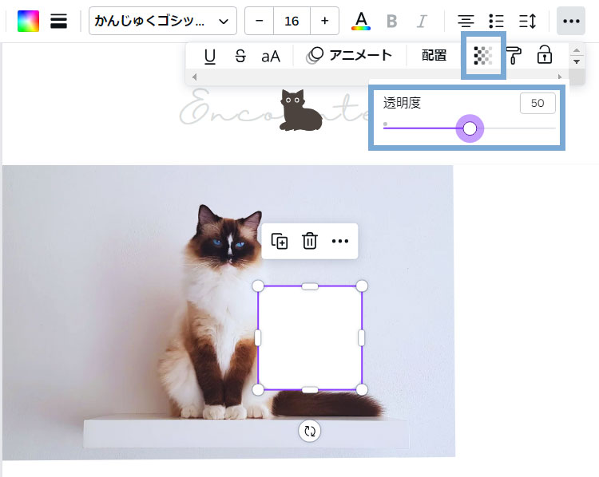Increase font size with the plus button
This screenshot has height=477, width=599.
click(325, 21)
